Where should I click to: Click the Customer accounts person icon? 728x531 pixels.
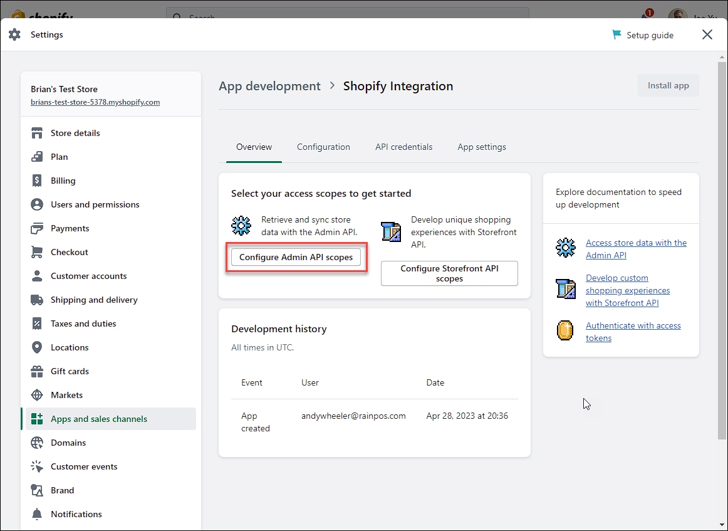coord(37,276)
